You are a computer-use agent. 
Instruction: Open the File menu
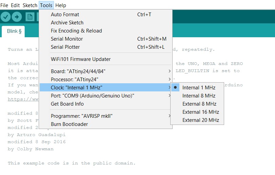[4, 5]
